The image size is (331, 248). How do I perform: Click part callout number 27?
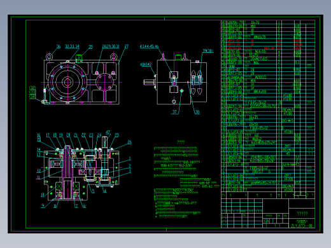(x=127, y=46)
